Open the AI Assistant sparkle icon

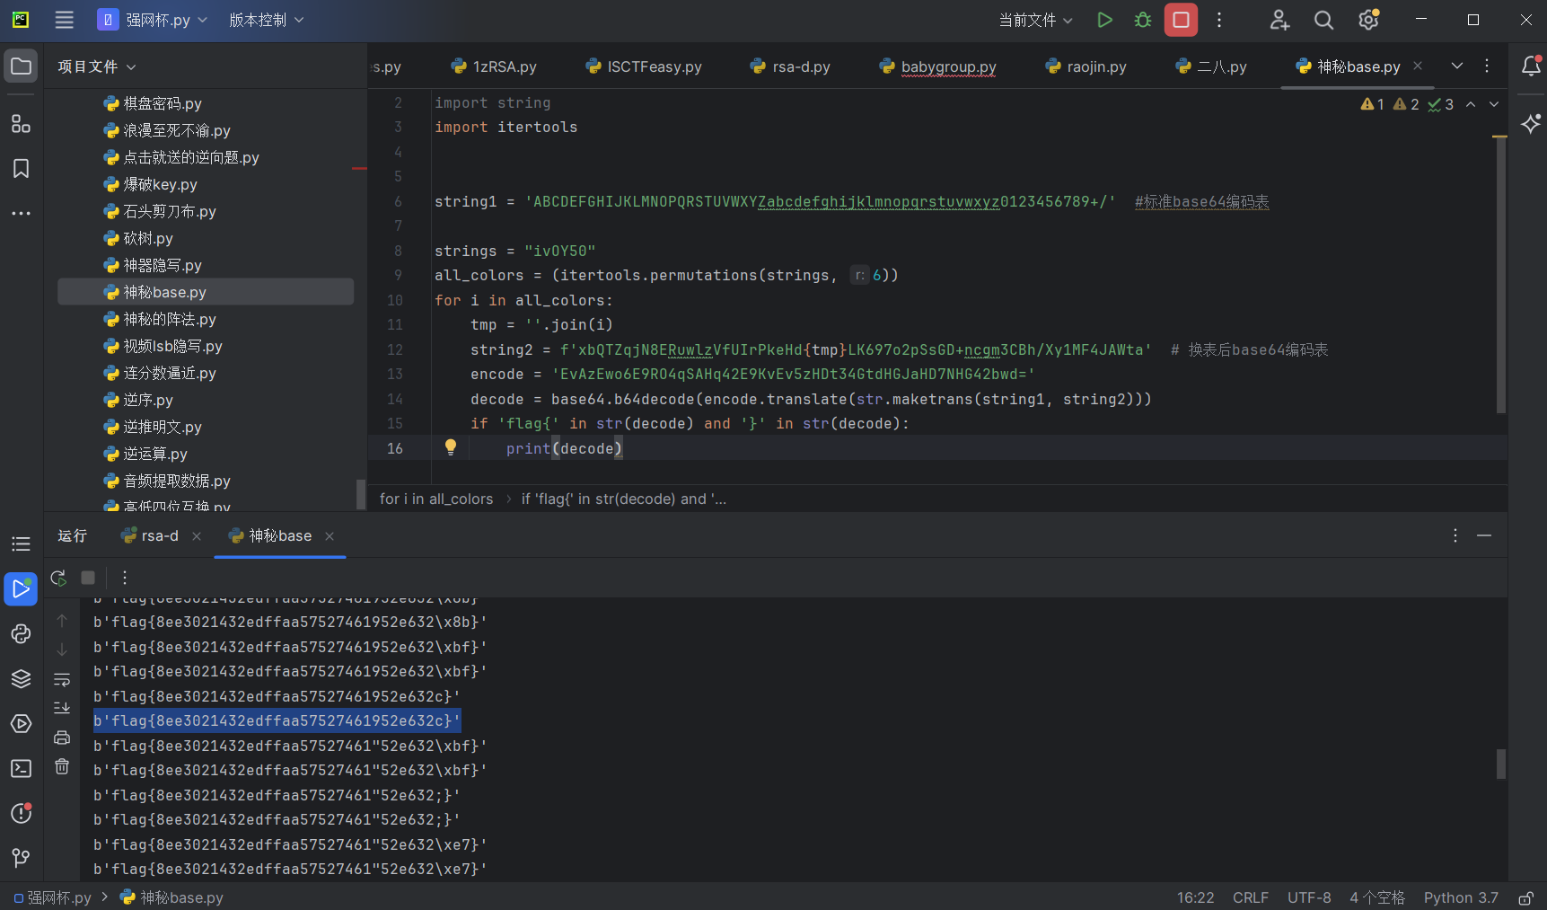1531,123
